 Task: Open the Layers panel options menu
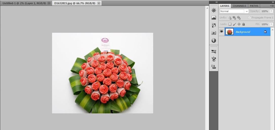272,6
